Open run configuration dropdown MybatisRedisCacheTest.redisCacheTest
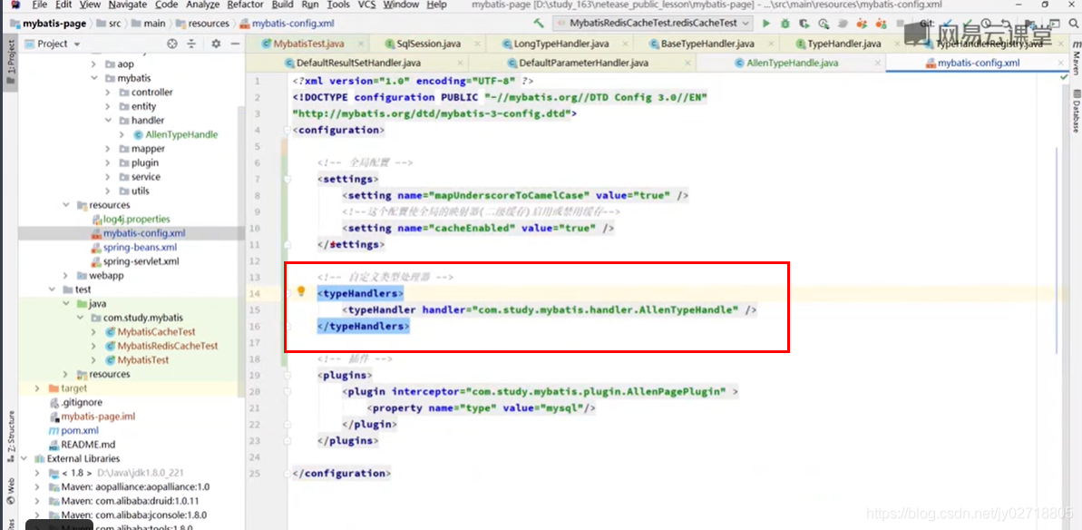Screen dimensions: 1082x530 click(x=651, y=24)
